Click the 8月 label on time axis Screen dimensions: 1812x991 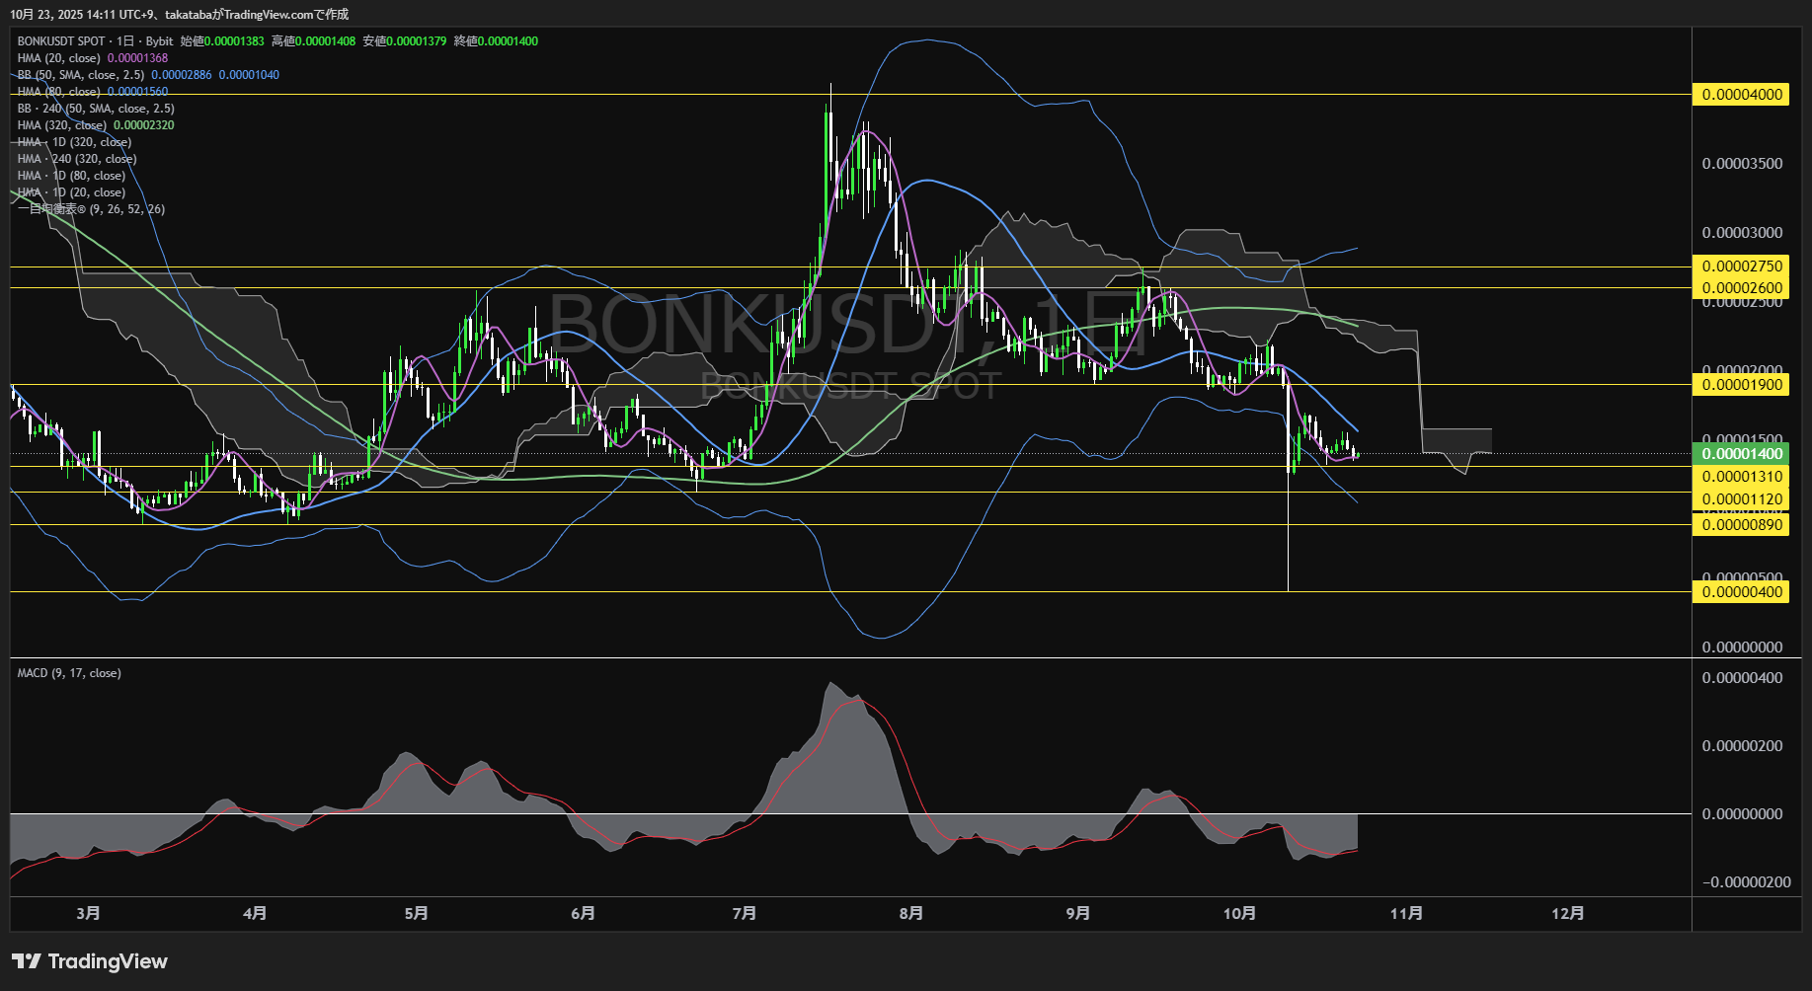pyautogui.click(x=911, y=914)
